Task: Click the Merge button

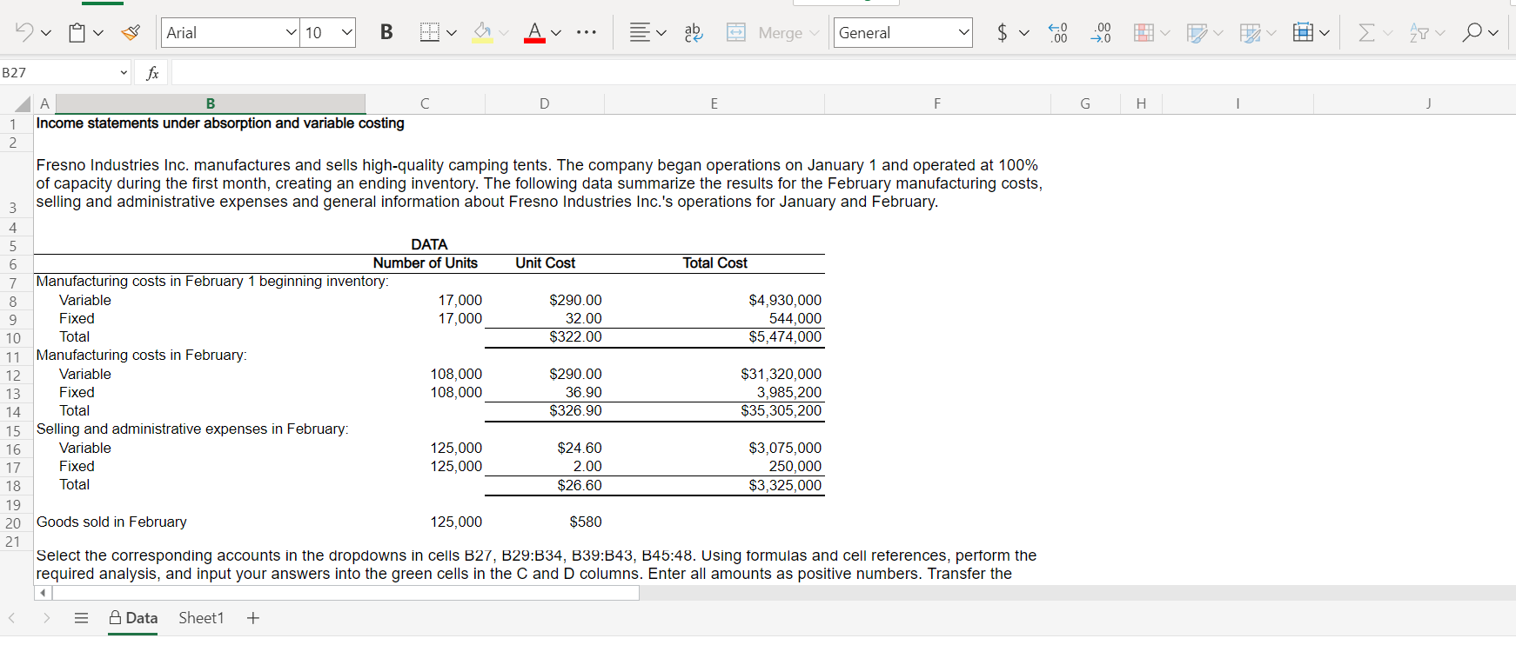Action: pyautogui.click(x=772, y=33)
